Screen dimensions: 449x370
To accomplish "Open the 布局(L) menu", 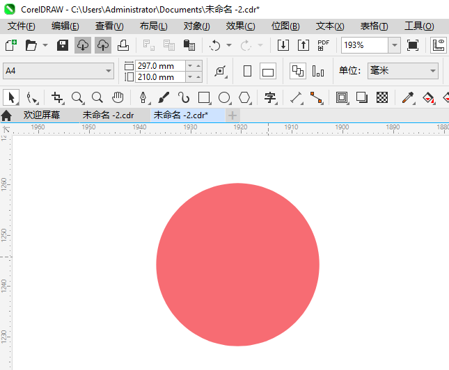I will click(x=153, y=26).
